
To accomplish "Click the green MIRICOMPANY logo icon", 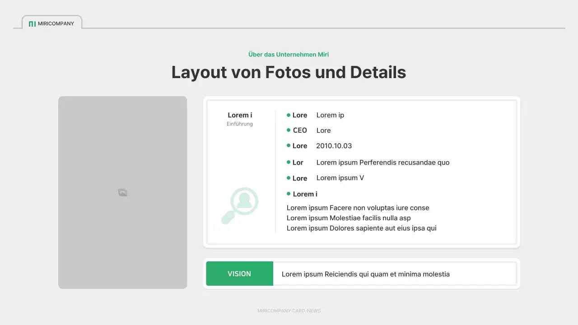I will (x=32, y=23).
